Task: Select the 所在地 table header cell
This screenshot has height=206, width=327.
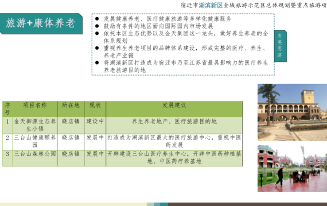Action: pos(71,109)
